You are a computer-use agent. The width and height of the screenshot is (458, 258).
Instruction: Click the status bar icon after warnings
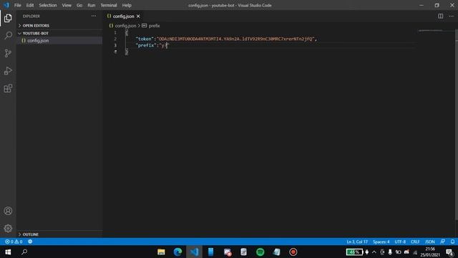pyautogui.click(x=30, y=242)
